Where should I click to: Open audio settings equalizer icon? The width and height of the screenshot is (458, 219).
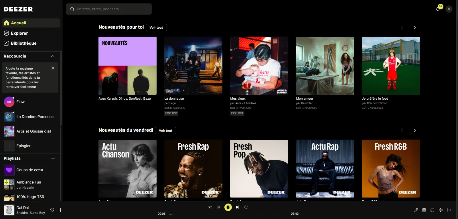point(449,210)
